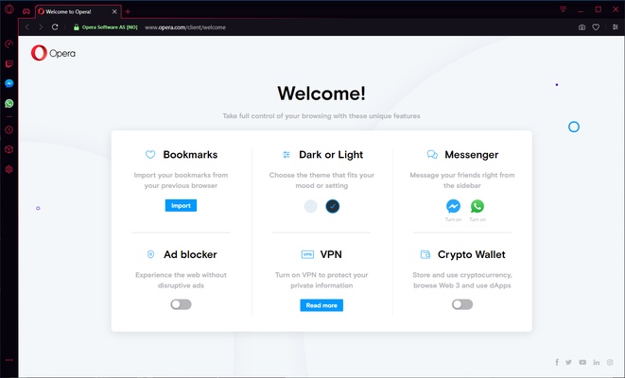Reload the current page

point(55,27)
